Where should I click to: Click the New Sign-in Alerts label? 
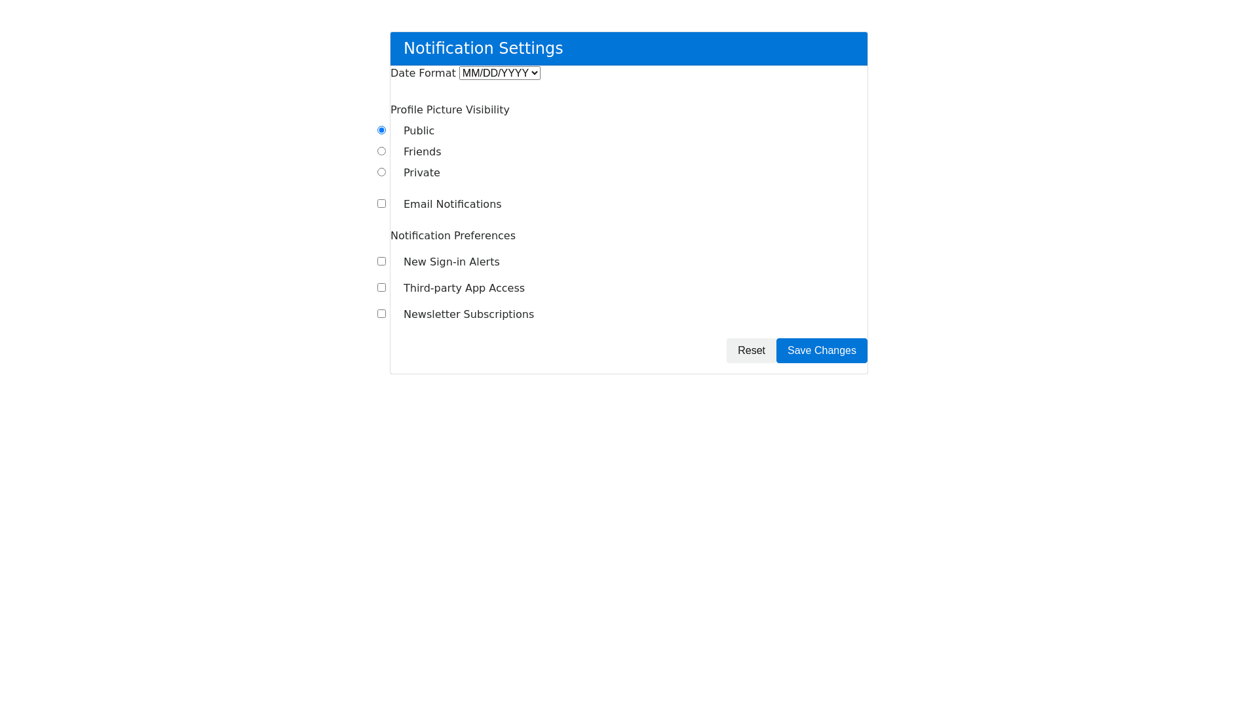point(451,262)
